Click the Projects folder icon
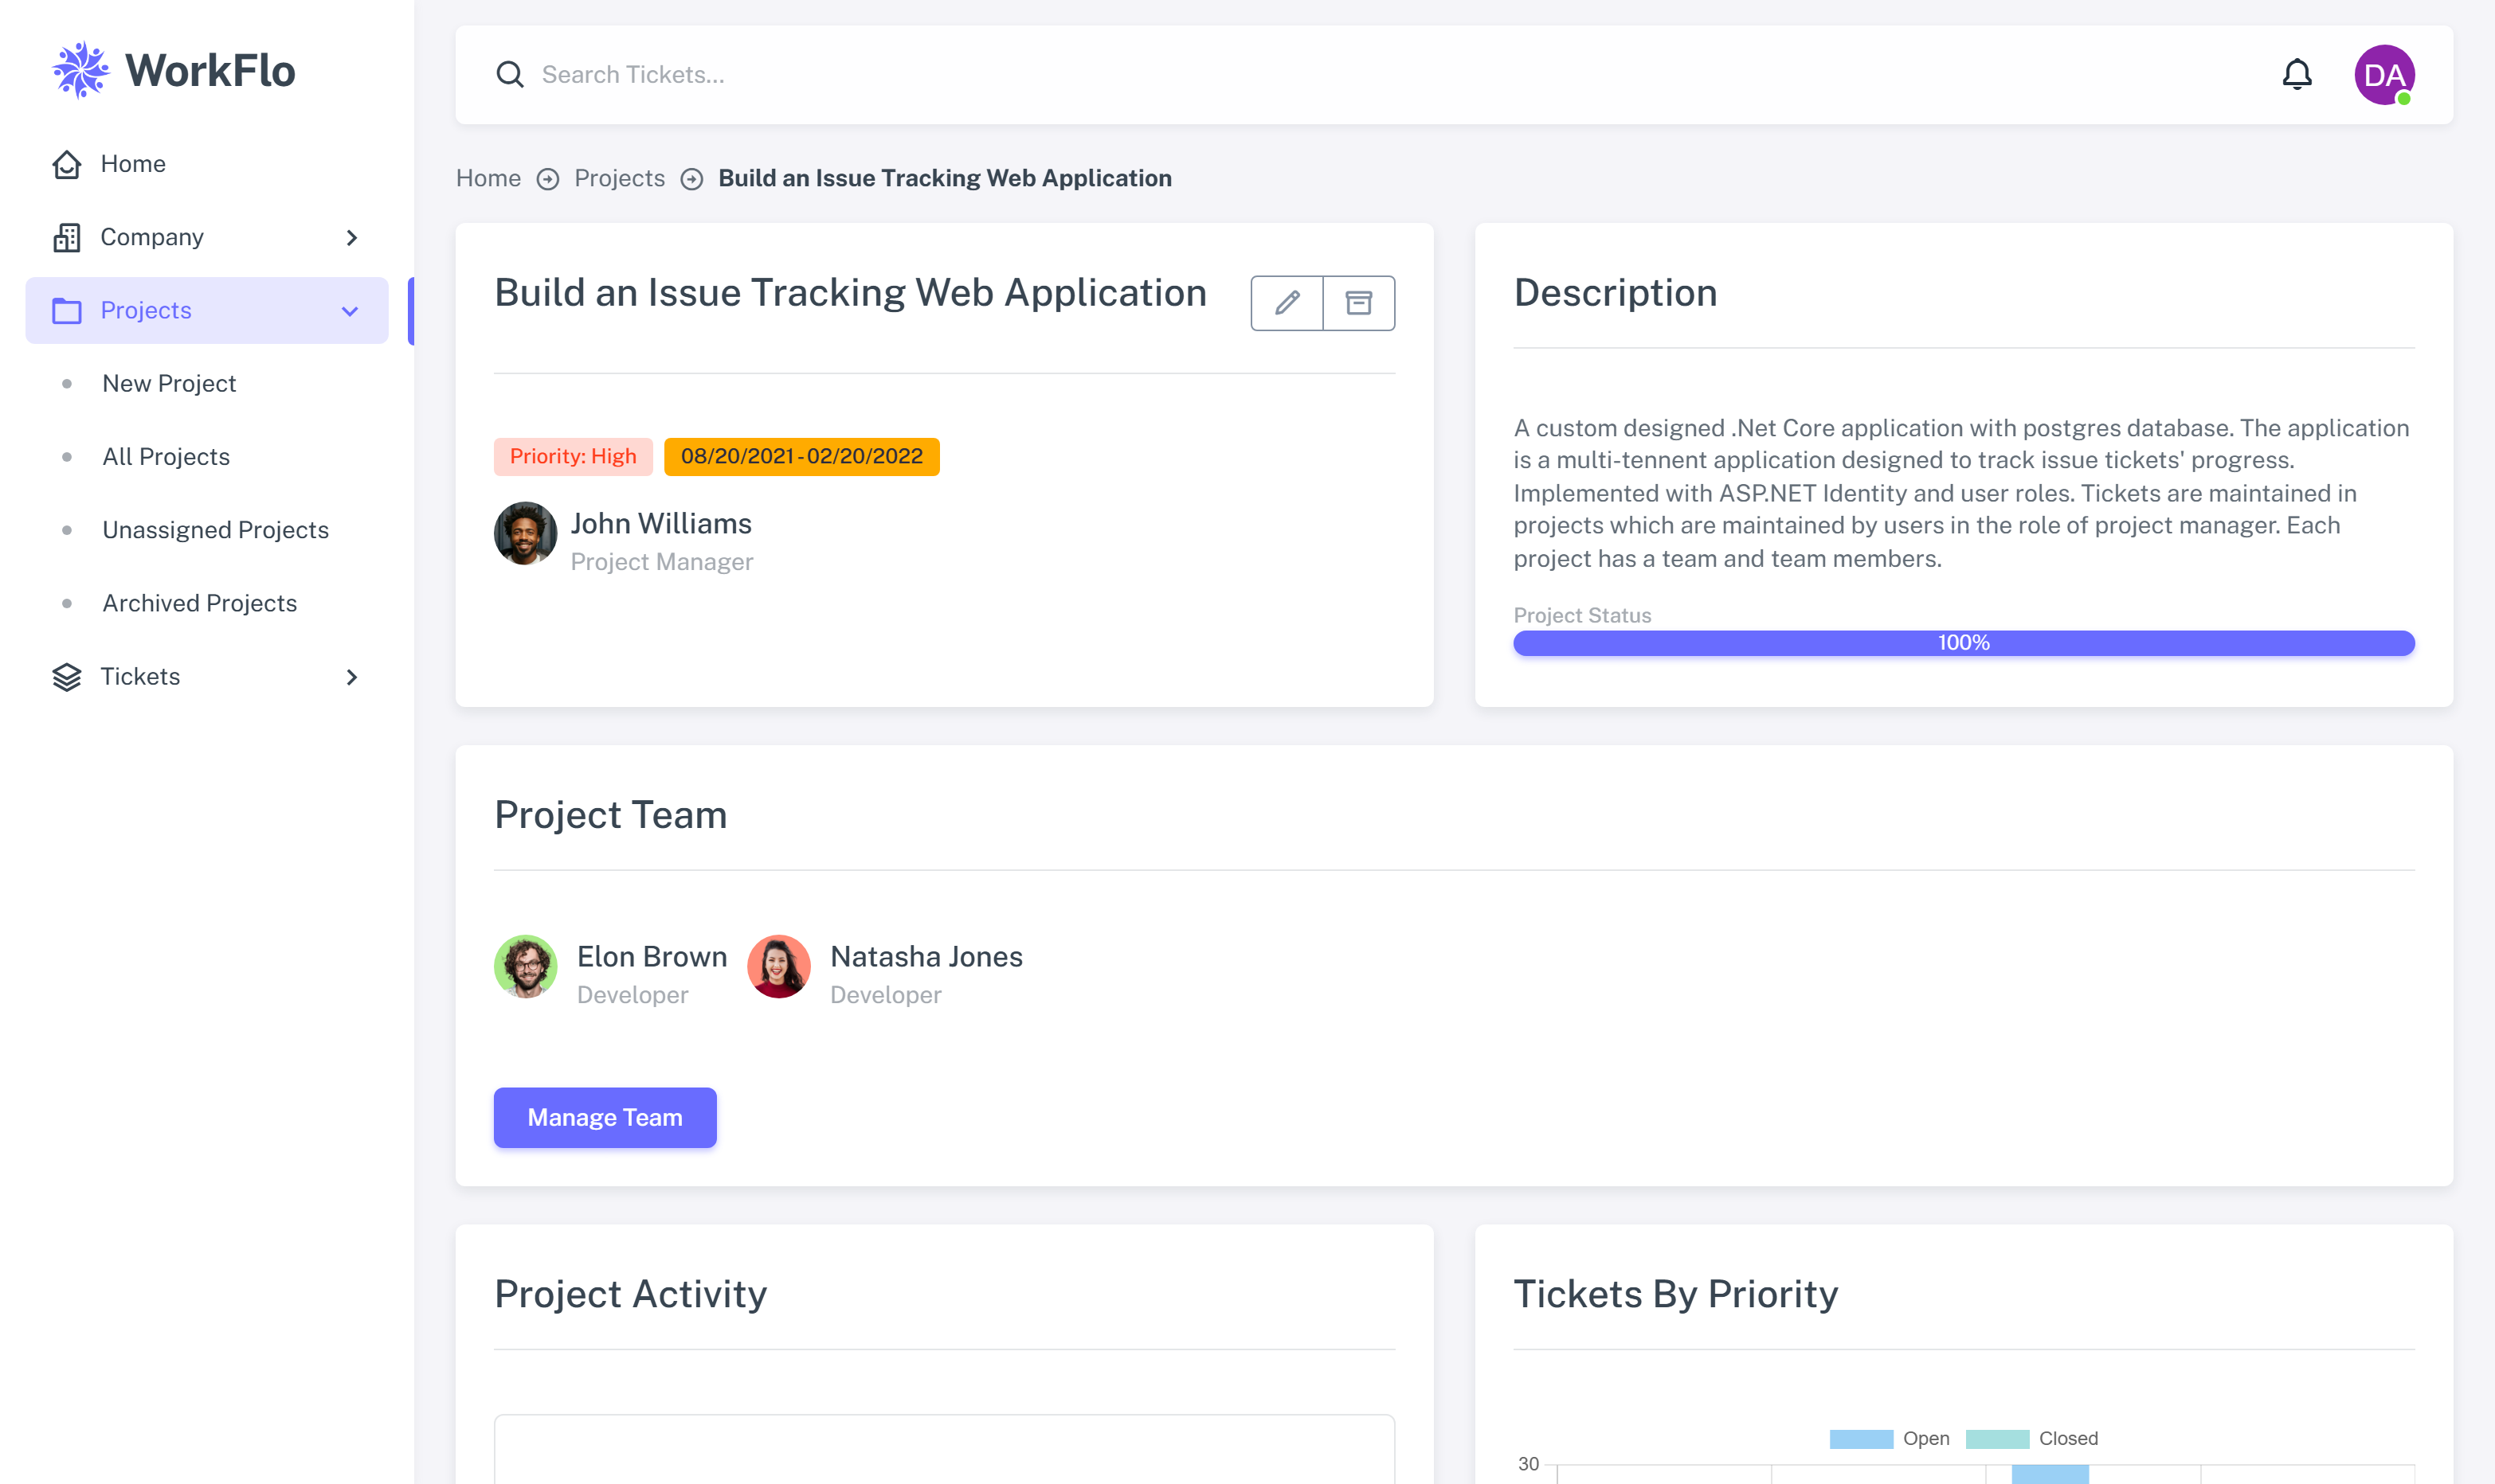This screenshot has height=1484, width=2495. tap(67, 311)
